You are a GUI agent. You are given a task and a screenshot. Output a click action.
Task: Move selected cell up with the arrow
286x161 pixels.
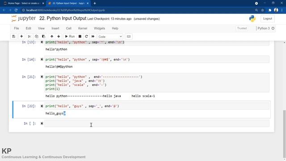click(x=52, y=37)
